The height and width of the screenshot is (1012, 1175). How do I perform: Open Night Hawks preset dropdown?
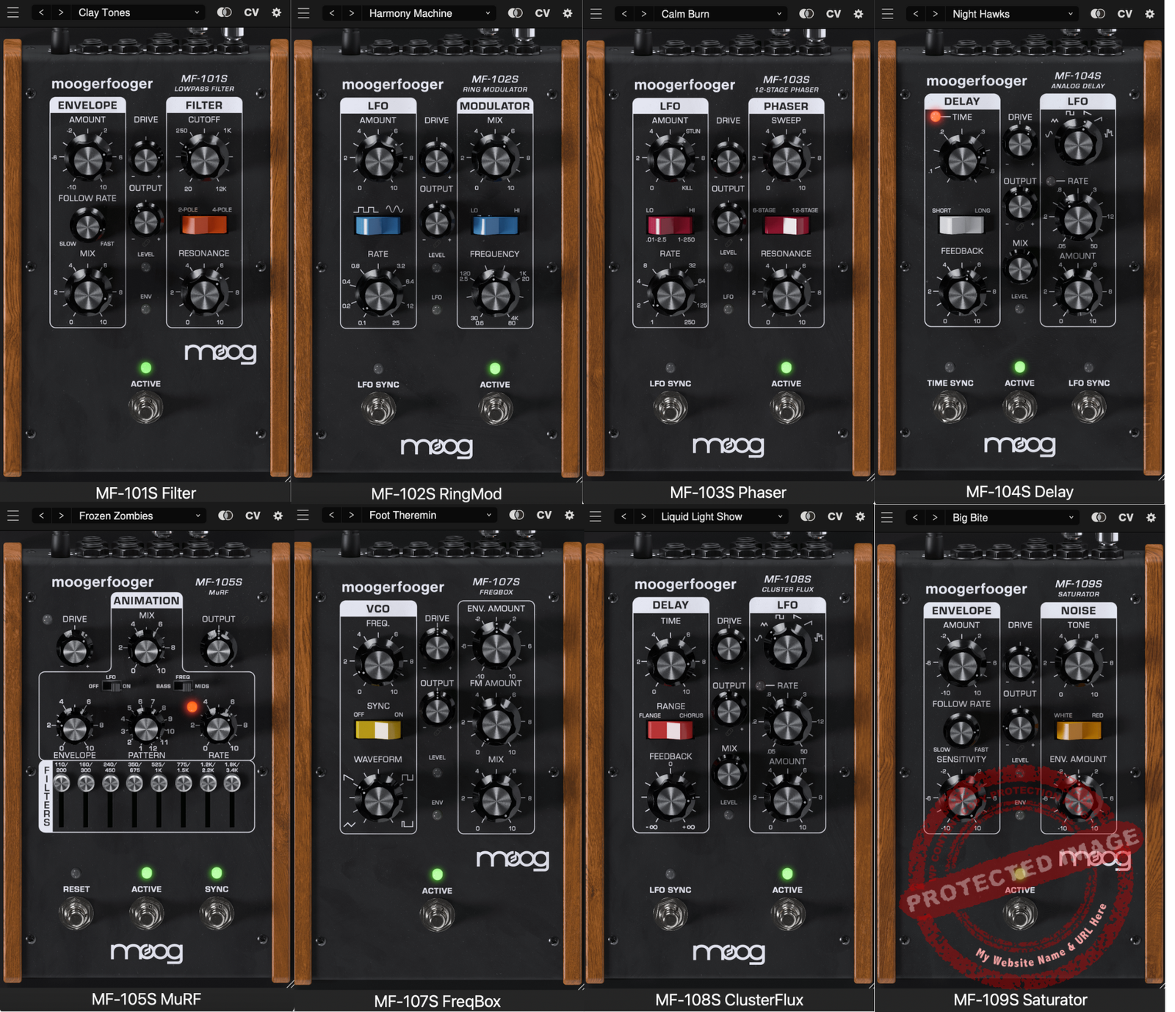point(1013,14)
